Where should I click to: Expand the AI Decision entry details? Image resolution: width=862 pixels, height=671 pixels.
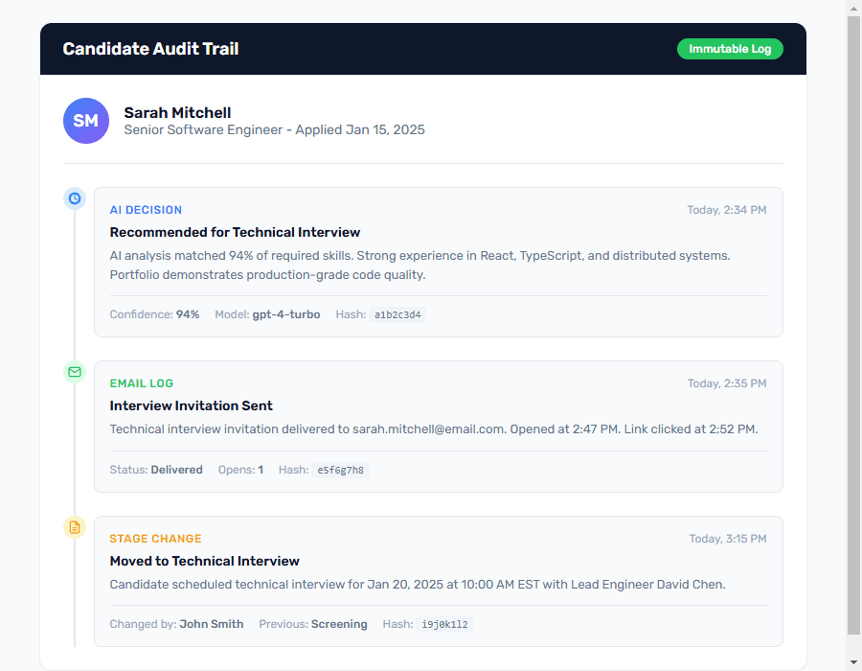[436, 263]
